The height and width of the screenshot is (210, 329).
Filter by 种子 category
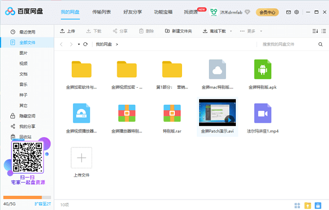(23, 95)
